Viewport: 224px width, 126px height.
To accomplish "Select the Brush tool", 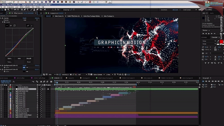I will (x=31, y=10).
